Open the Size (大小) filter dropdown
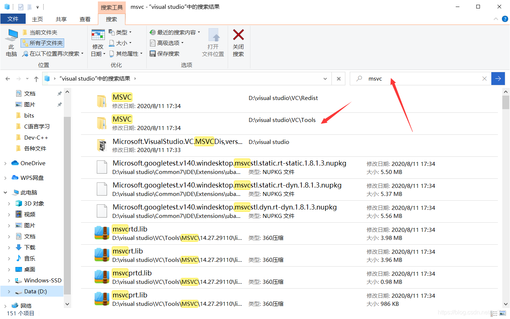 click(x=120, y=43)
